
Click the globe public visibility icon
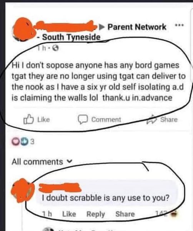pos(56,48)
